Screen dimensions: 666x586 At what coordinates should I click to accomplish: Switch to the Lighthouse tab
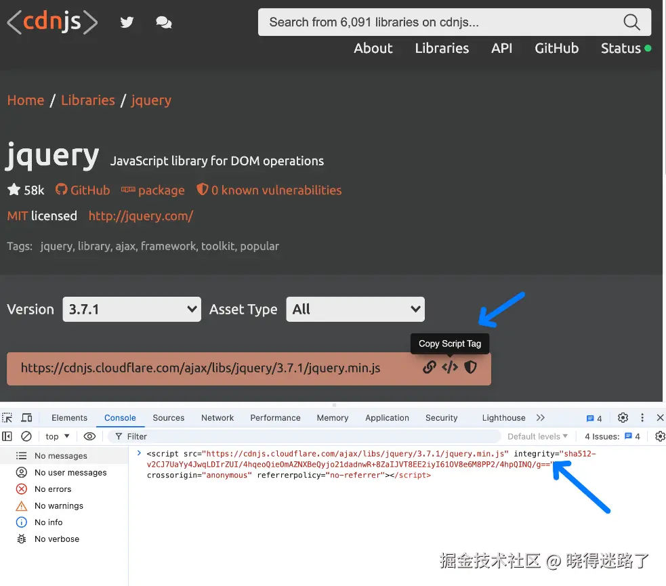[x=503, y=418]
